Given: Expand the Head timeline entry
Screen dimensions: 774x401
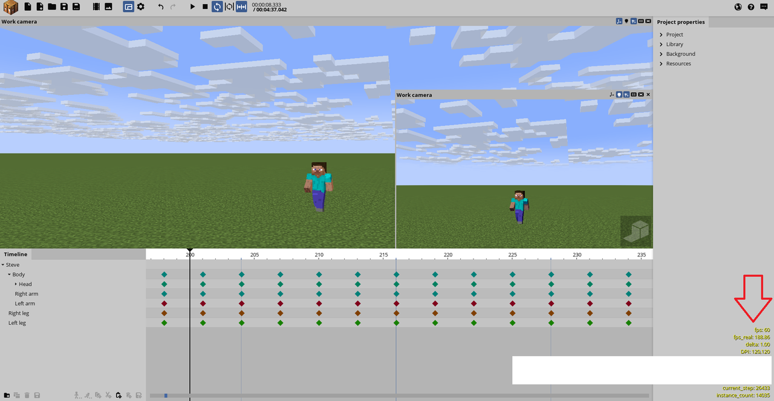Looking at the screenshot, I should pos(16,284).
